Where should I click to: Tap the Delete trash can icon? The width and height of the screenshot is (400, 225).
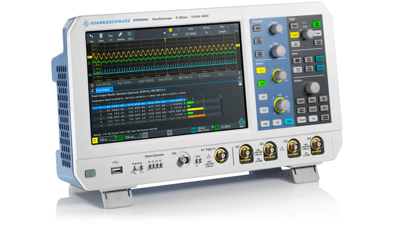click(x=101, y=37)
